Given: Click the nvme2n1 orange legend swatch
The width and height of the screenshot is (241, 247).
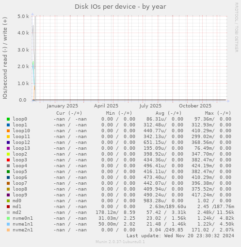Looking at the screenshot, I should (x=8, y=230).
